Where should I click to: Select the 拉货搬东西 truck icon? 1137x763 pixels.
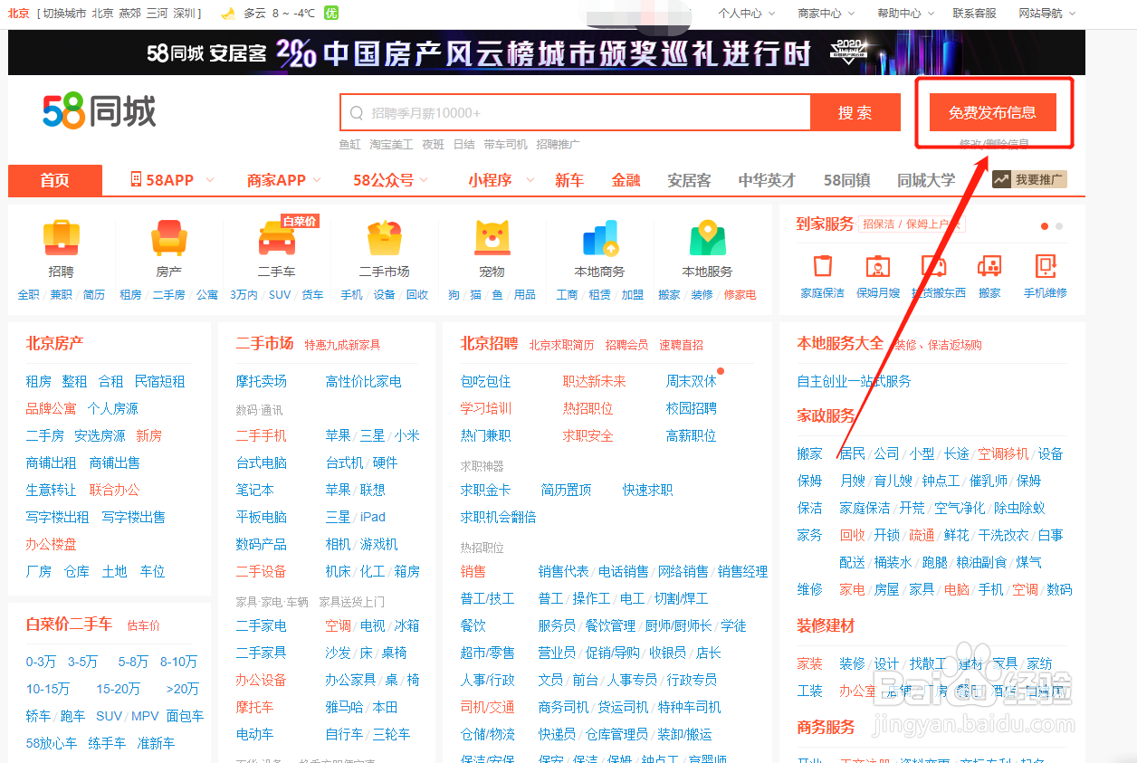[934, 266]
